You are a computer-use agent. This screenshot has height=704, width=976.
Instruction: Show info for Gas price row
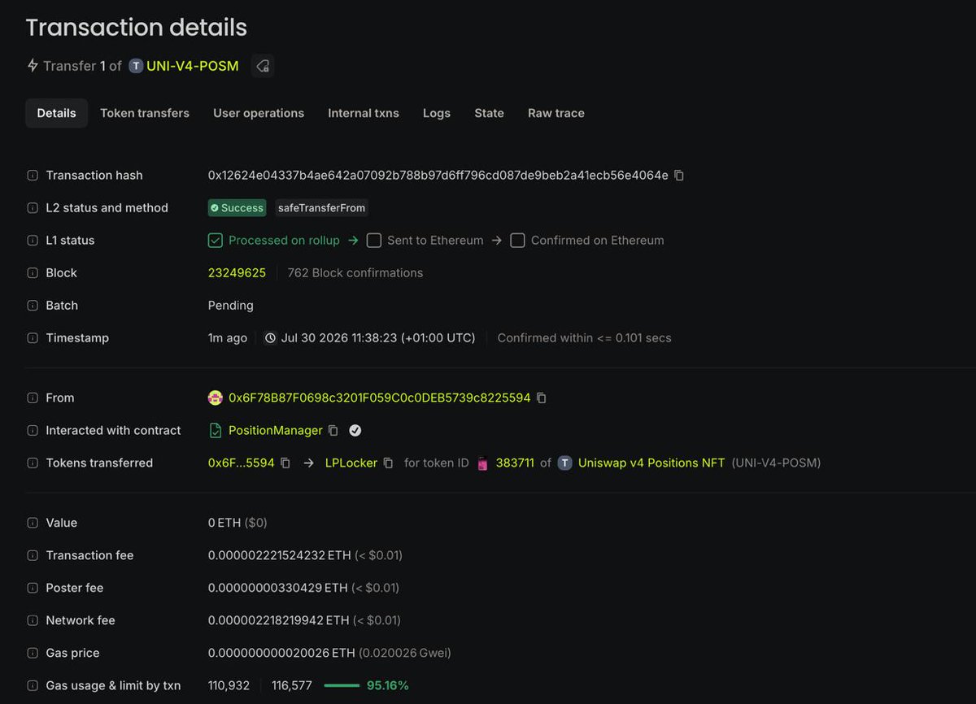click(x=33, y=654)
